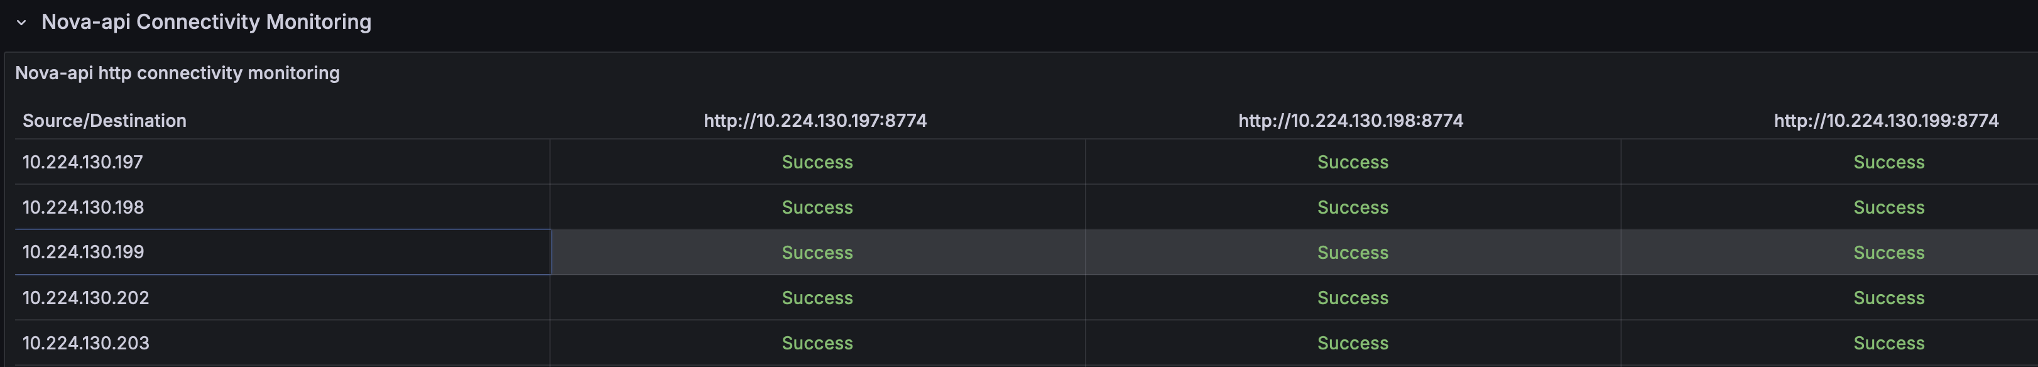The height and width of the screenshot is (367, 2038).
Task: Click the Nova-api Connectivity Monitoring row title
Action: pyautogui.click(x=205, y=22)
